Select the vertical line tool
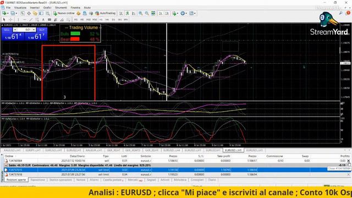 point(18,20)
